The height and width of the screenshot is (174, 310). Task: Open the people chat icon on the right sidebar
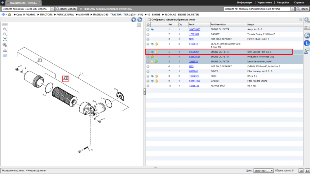coord(307,51)
